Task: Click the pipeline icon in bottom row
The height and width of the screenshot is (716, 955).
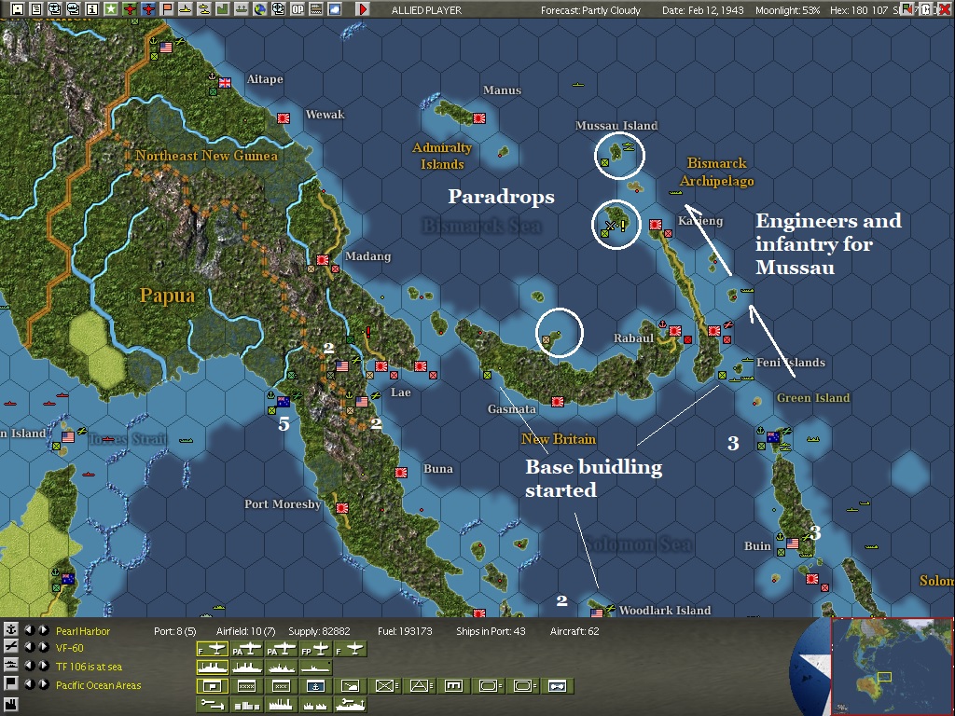Action: point(213,705)
